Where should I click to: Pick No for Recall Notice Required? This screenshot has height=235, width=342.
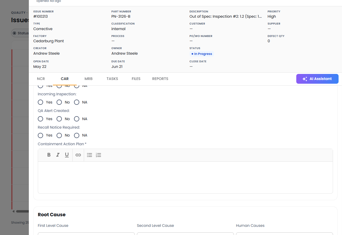coord(59,135)
